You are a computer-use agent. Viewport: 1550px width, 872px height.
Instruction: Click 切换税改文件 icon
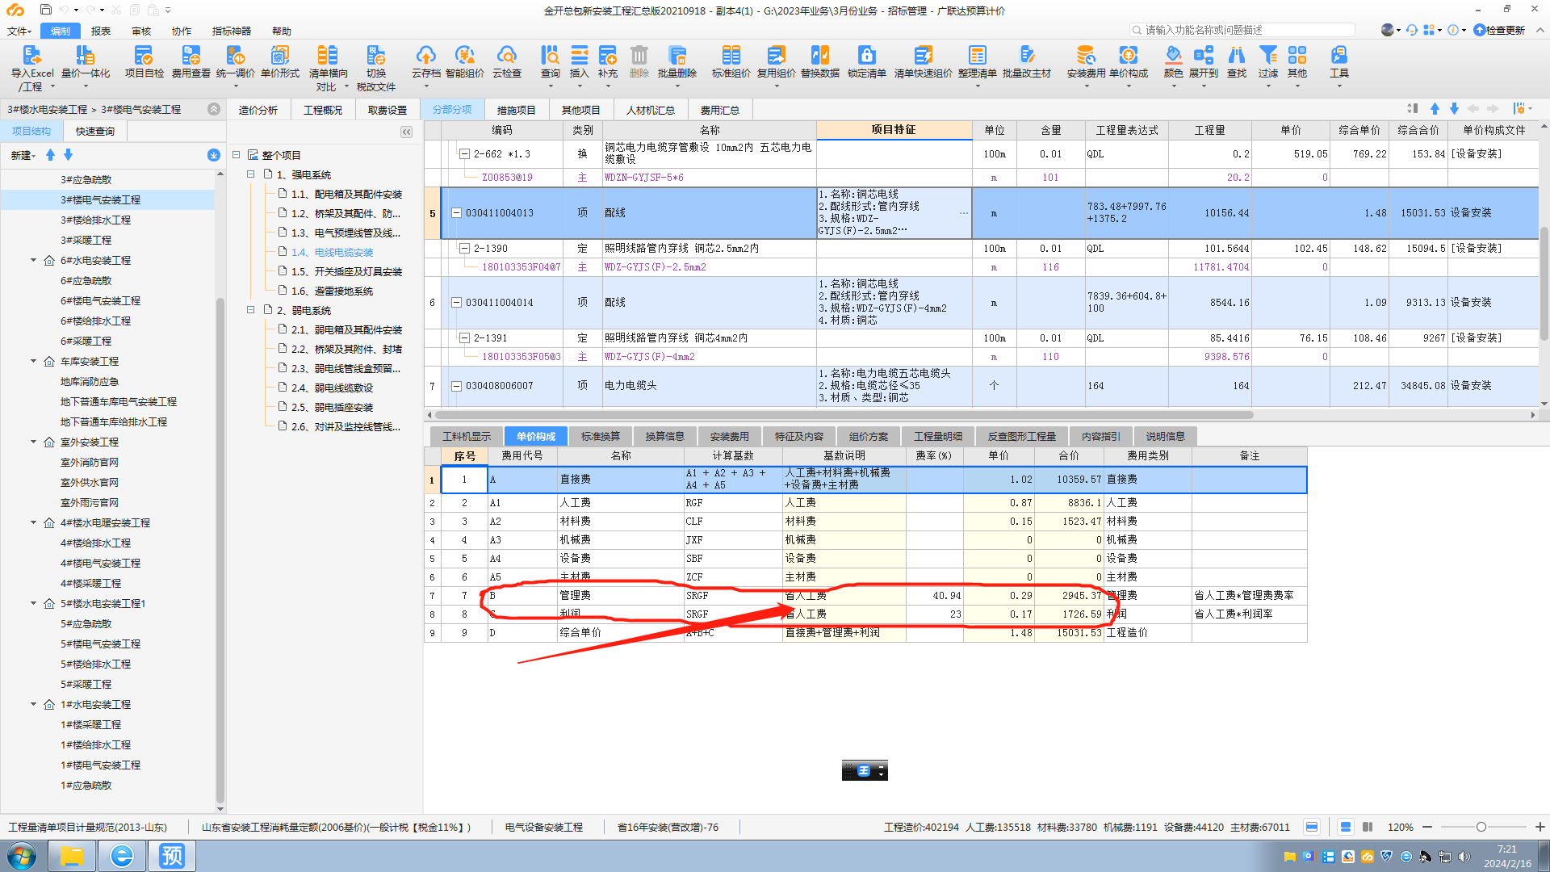coord(376,56)
